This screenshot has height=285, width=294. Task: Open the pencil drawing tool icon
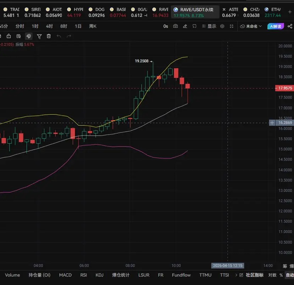185,26
